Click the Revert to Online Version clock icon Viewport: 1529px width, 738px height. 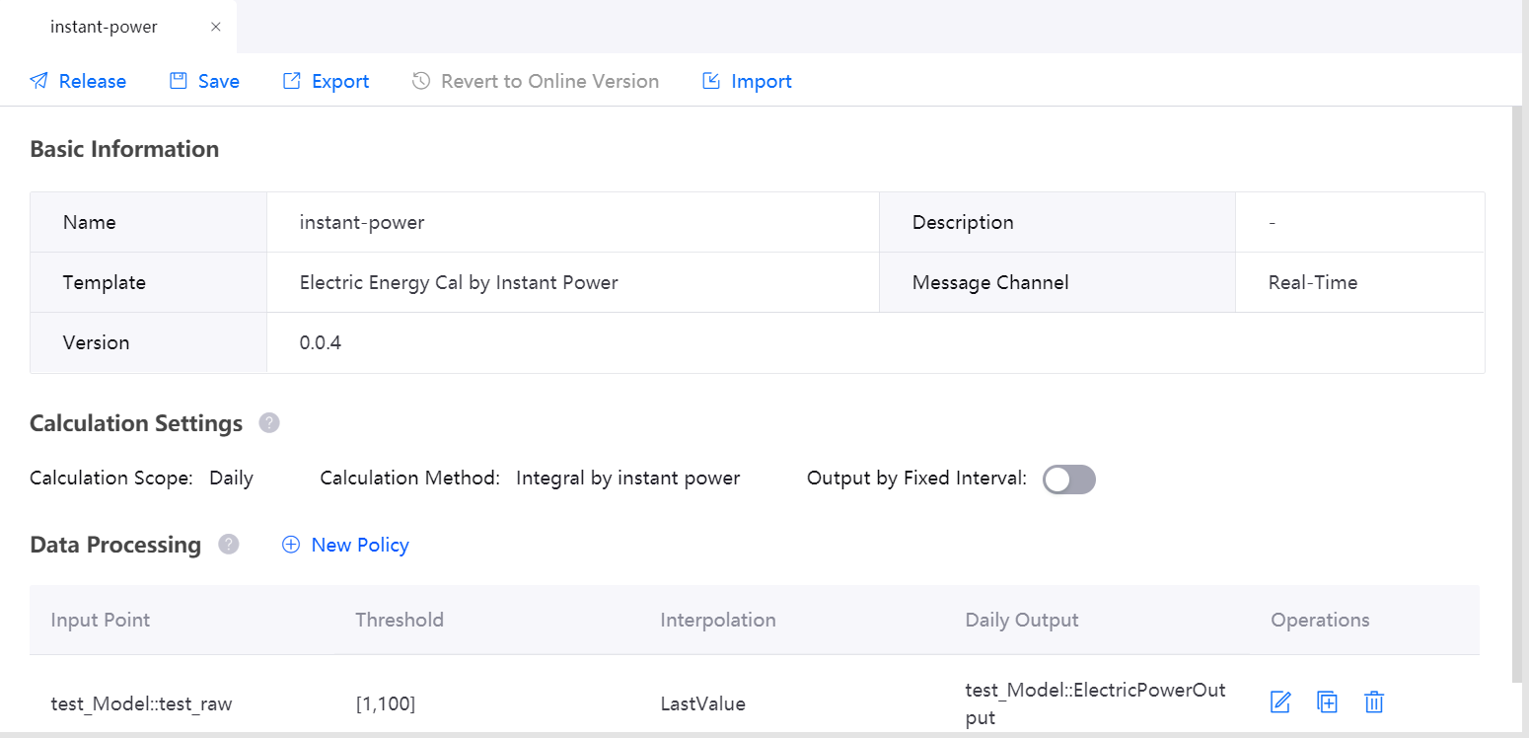(x=421, y=81)
